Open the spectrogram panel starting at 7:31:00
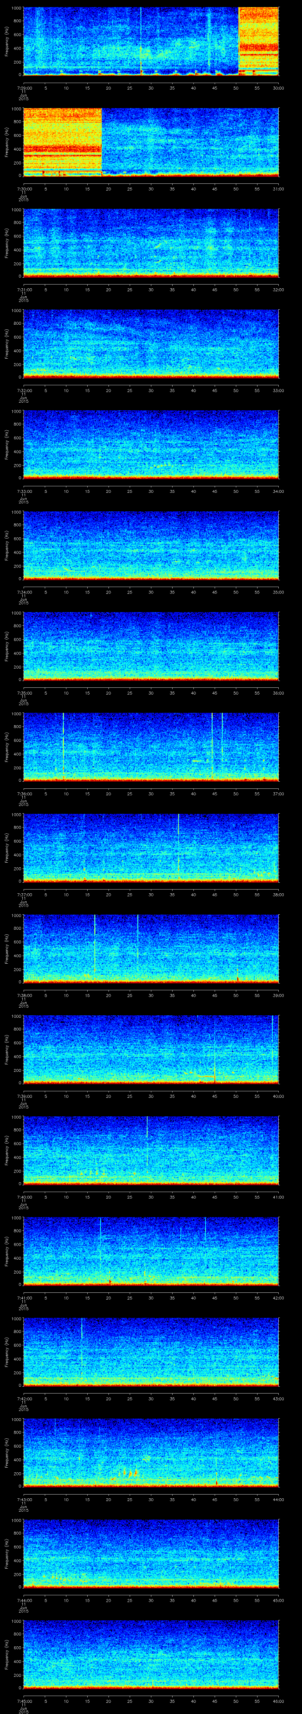302x1714 pixels. (151, 243)
